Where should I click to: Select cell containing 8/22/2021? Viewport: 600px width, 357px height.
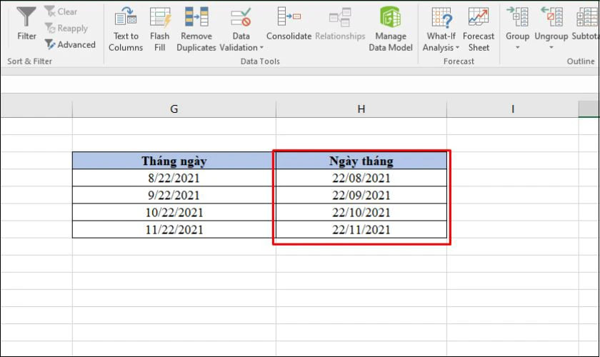174,178
